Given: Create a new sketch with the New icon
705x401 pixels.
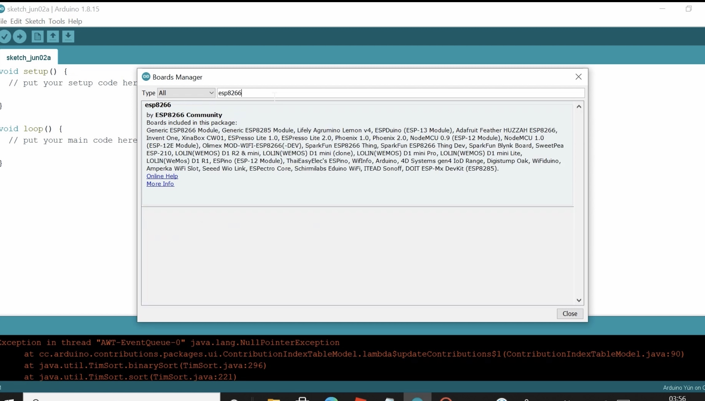Looking at the screenshot, I should [38, 37].
